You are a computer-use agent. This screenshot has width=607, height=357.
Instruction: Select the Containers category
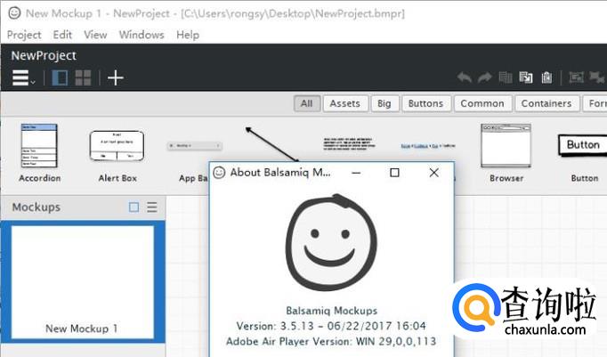tap(546, 103)
